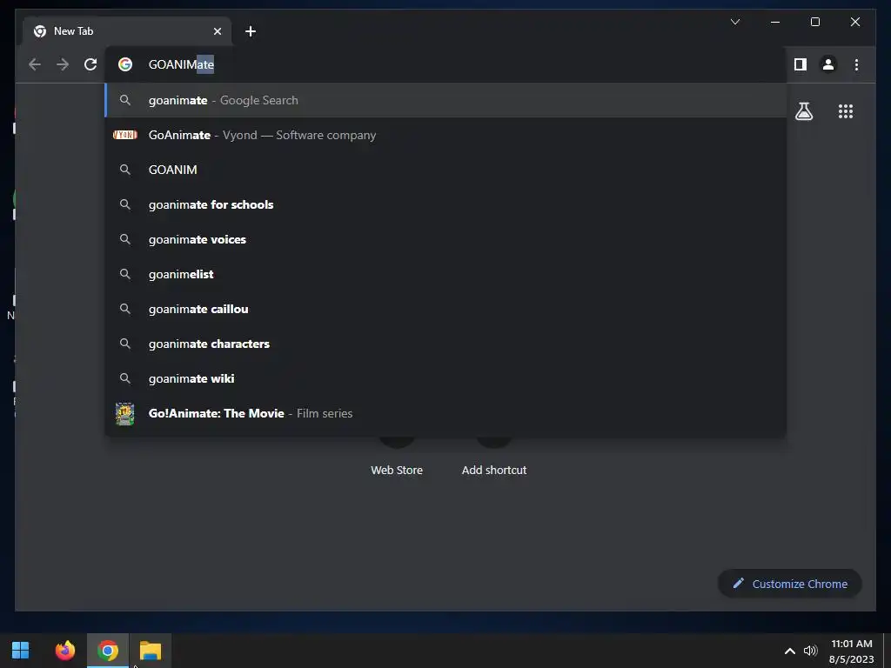Image resolution: width=891 pixels, height=668 pixels.
Task: Open the clock showing 11:01 AM
Action: [x=852, y=651]
